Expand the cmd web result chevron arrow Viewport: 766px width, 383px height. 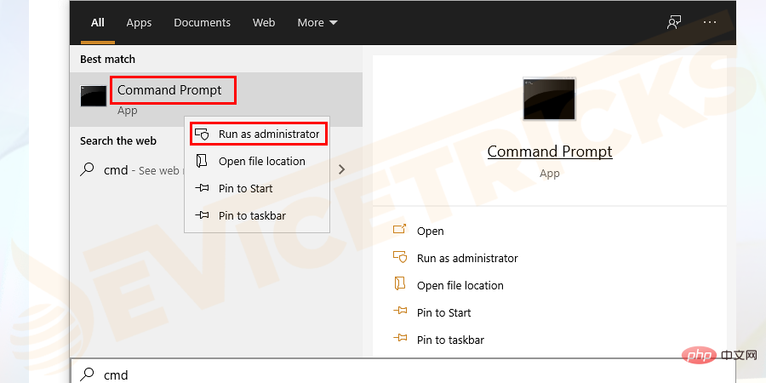(x=342, y=169)
